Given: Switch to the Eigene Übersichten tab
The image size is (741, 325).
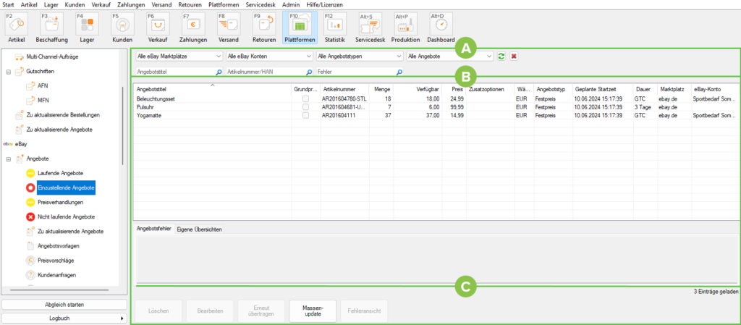Looking at the screenshot, I should tap(200, 229).
